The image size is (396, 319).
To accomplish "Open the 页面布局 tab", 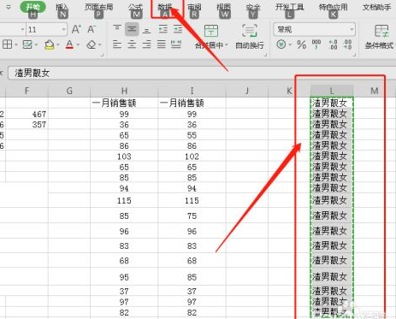I will (x=98, y=7).
